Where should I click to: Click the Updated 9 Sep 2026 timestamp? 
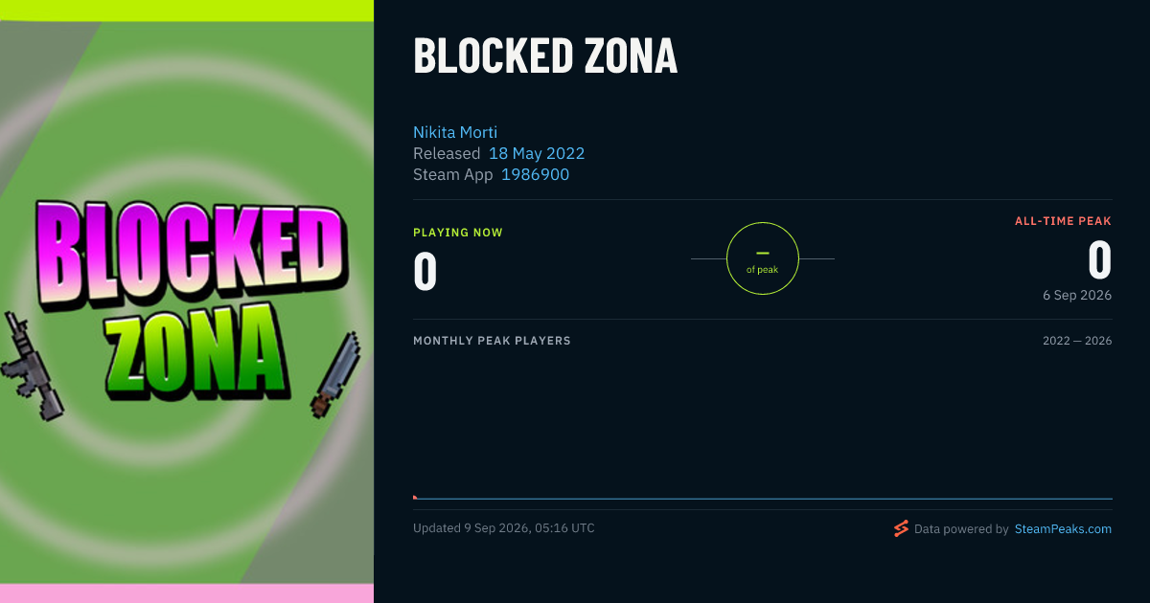coord(504,528)
